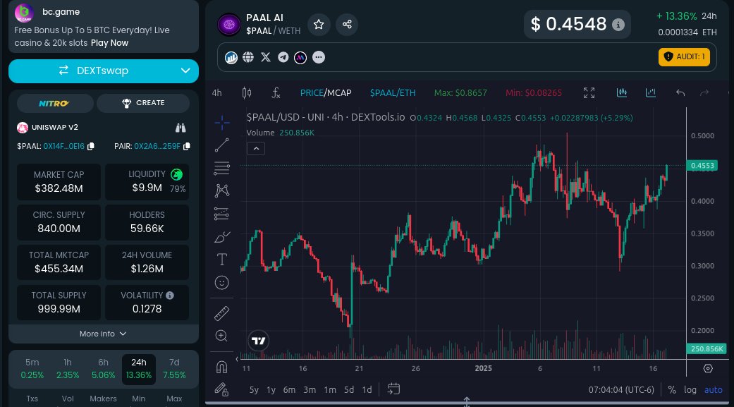Collapse the DEXTswap panel chevron
This screenshot has height=407, width=734.
click(x=185, y=71)
